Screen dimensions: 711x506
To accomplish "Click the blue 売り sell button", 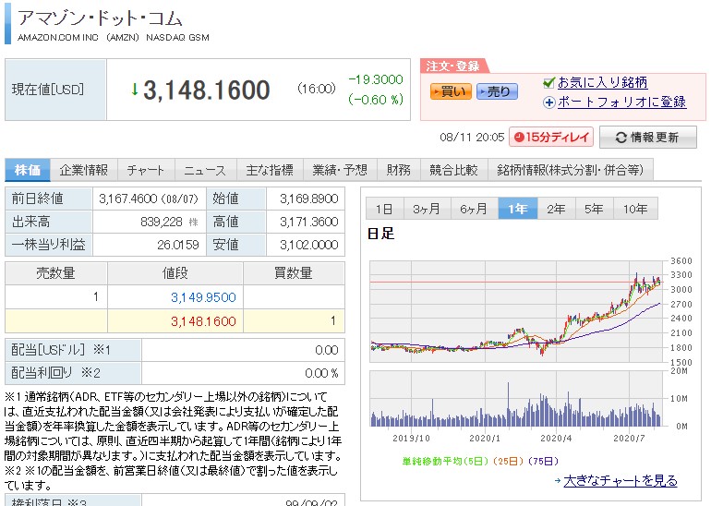I will coord(497,91).
